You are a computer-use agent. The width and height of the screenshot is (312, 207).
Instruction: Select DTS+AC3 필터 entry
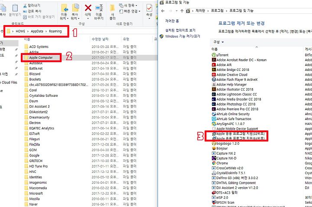click(x=225, y=192)
